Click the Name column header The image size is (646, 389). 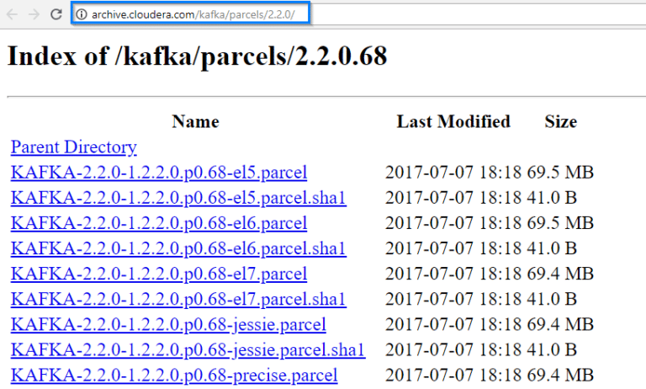coord(195,121)
